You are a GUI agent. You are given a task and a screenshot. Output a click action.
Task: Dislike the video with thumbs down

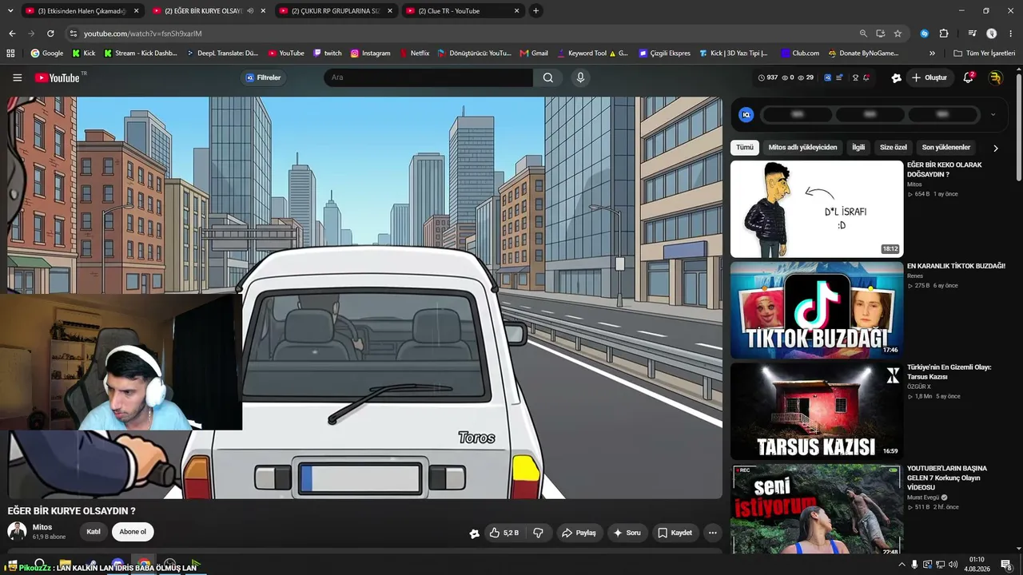pos(539,533)
